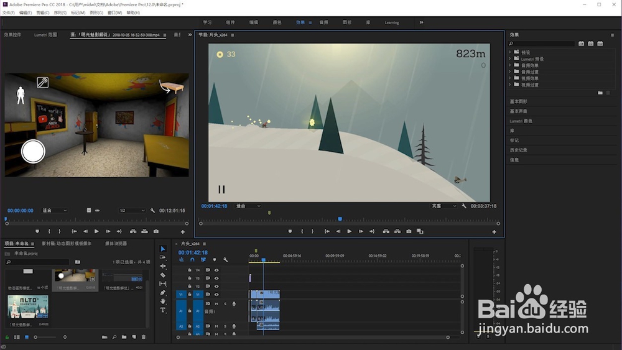Switch to the 颜色 workspace tab

pyautogui.click(x=277, y=22)
